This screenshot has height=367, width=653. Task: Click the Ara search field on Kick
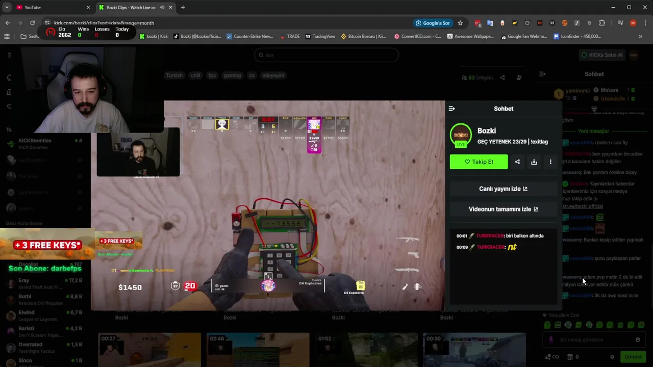click(x=326, y=55)
